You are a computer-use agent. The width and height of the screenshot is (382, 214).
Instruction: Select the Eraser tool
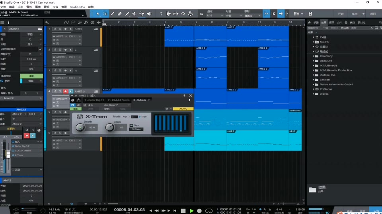click(120, 14)
